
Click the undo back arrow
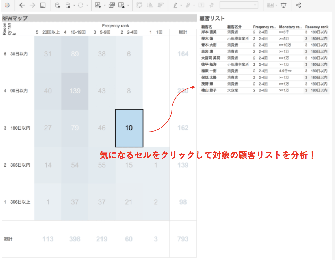click(x=22, y=5)
